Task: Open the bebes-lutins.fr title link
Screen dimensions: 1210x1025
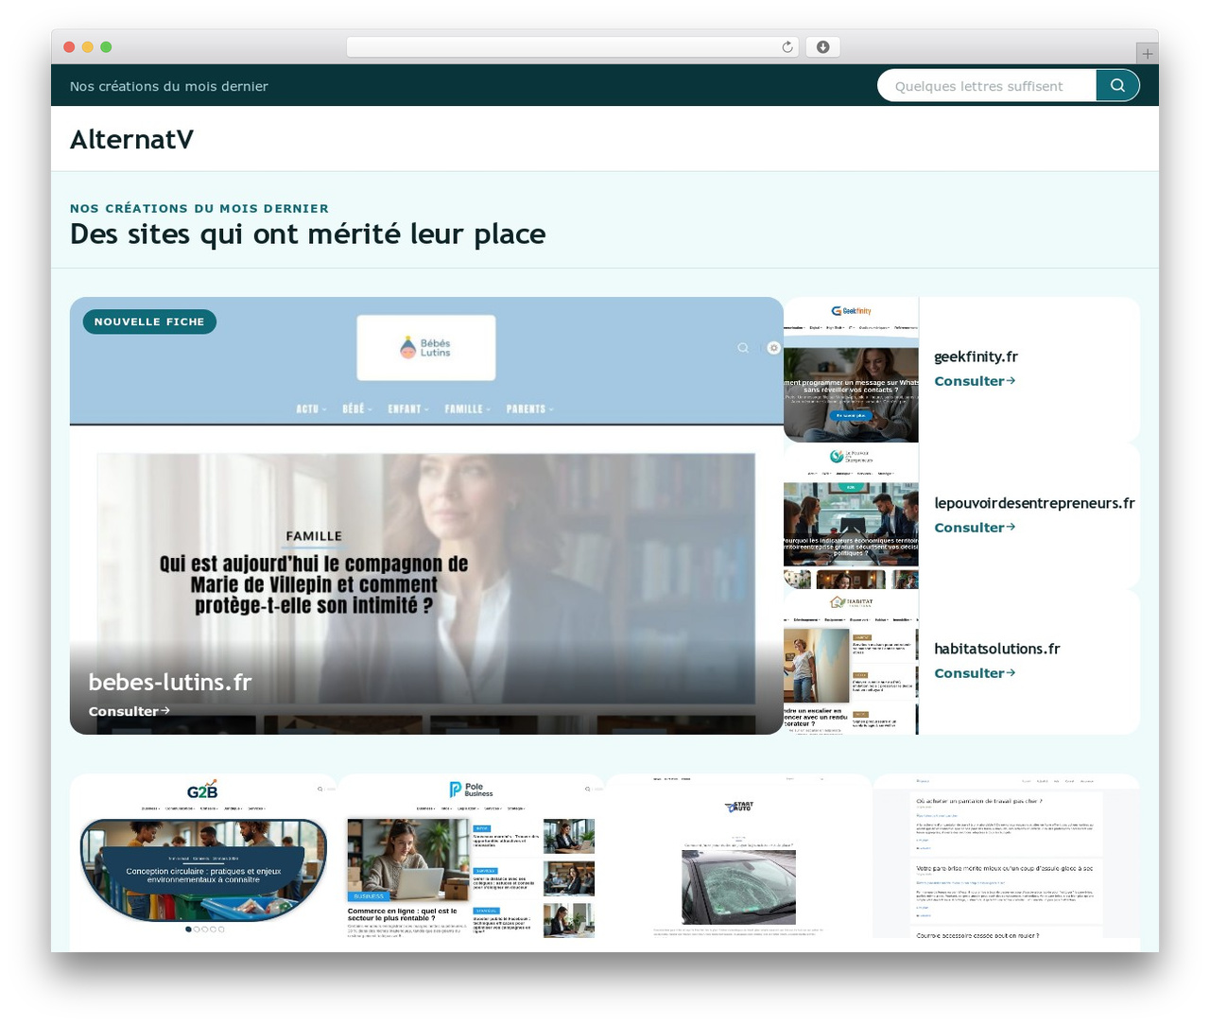Action: (x=170, y=682)
